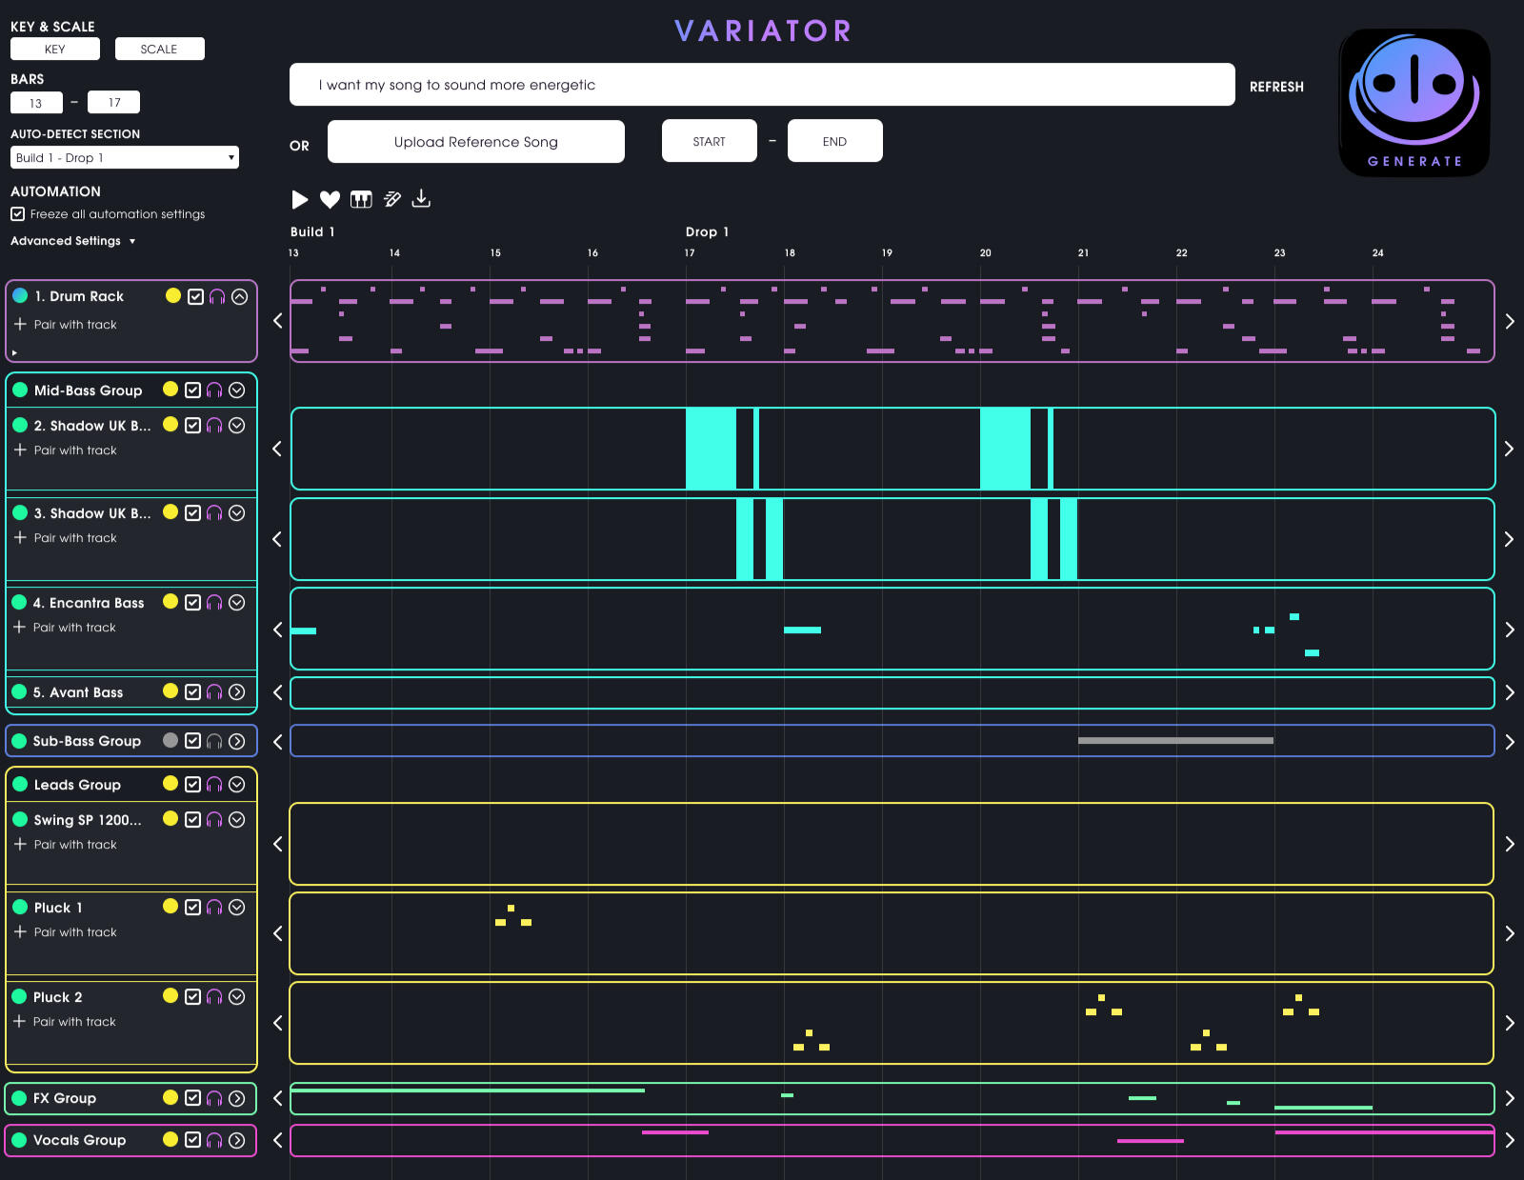Click Upload Reference Song button
Image resolution: width=1524 pixels, height=1180 pixels.
[x=475, y=142]
